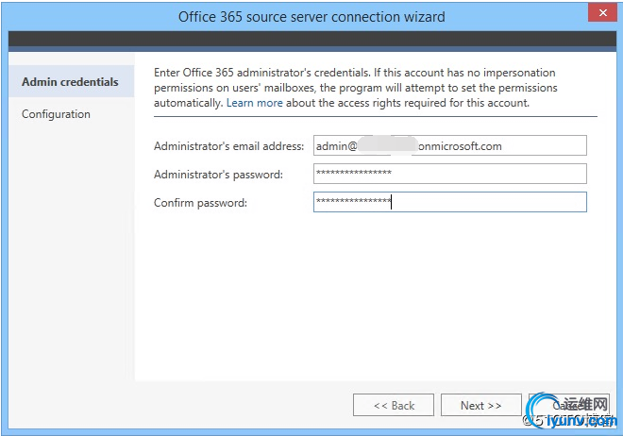The image size is (623, 436).
Task: Select the 'Administrator's password:' label
Action: (219, 175)
